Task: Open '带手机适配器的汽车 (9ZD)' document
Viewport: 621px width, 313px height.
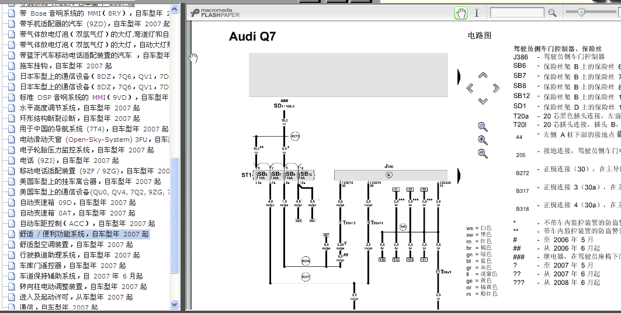Action: click(94, 24)
